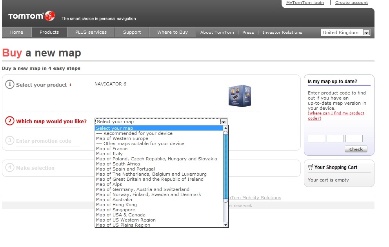Select Map of Australia
Screen dimensions: 389x247
[159, 200]
